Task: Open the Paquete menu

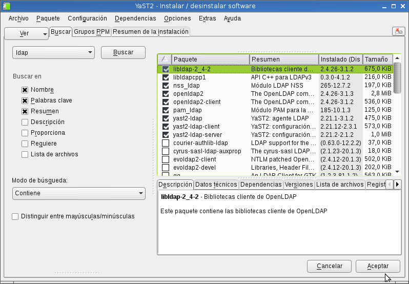Action: 48,18
